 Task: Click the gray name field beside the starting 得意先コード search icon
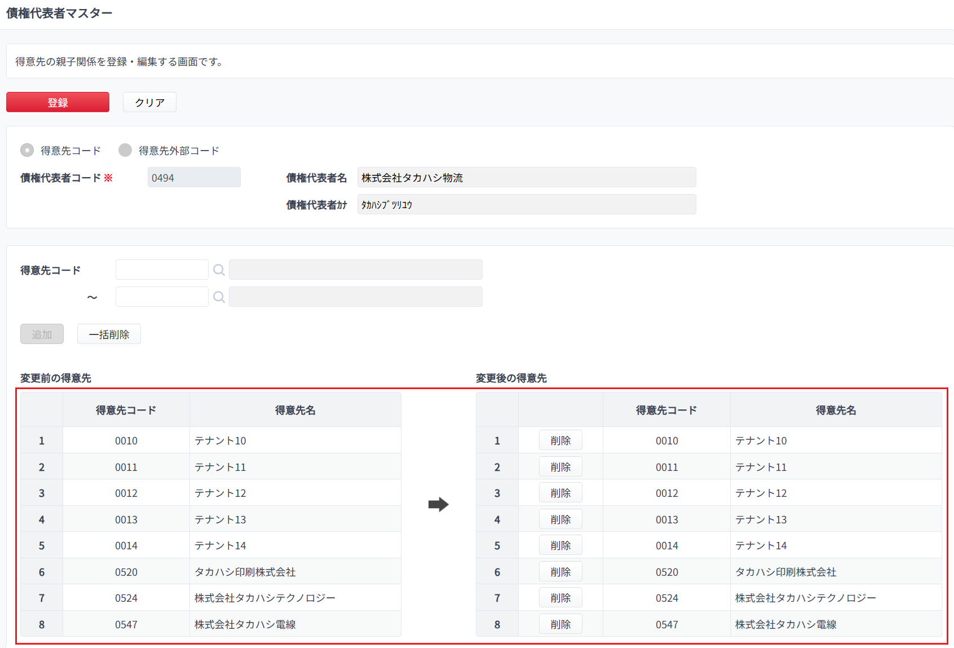(x=356, y=270)
